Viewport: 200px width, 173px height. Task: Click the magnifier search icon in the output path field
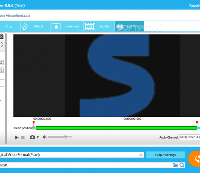(x=182, y=165)
